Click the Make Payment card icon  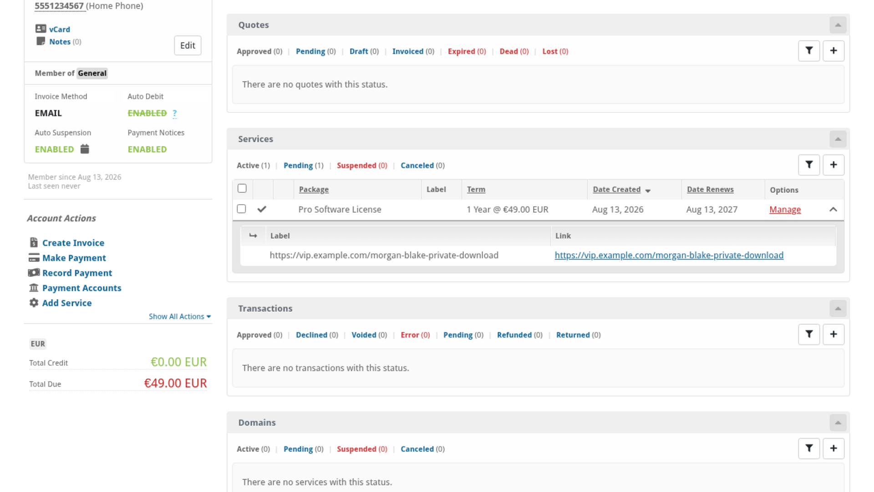pyautogui.click(x=34, y=258)
